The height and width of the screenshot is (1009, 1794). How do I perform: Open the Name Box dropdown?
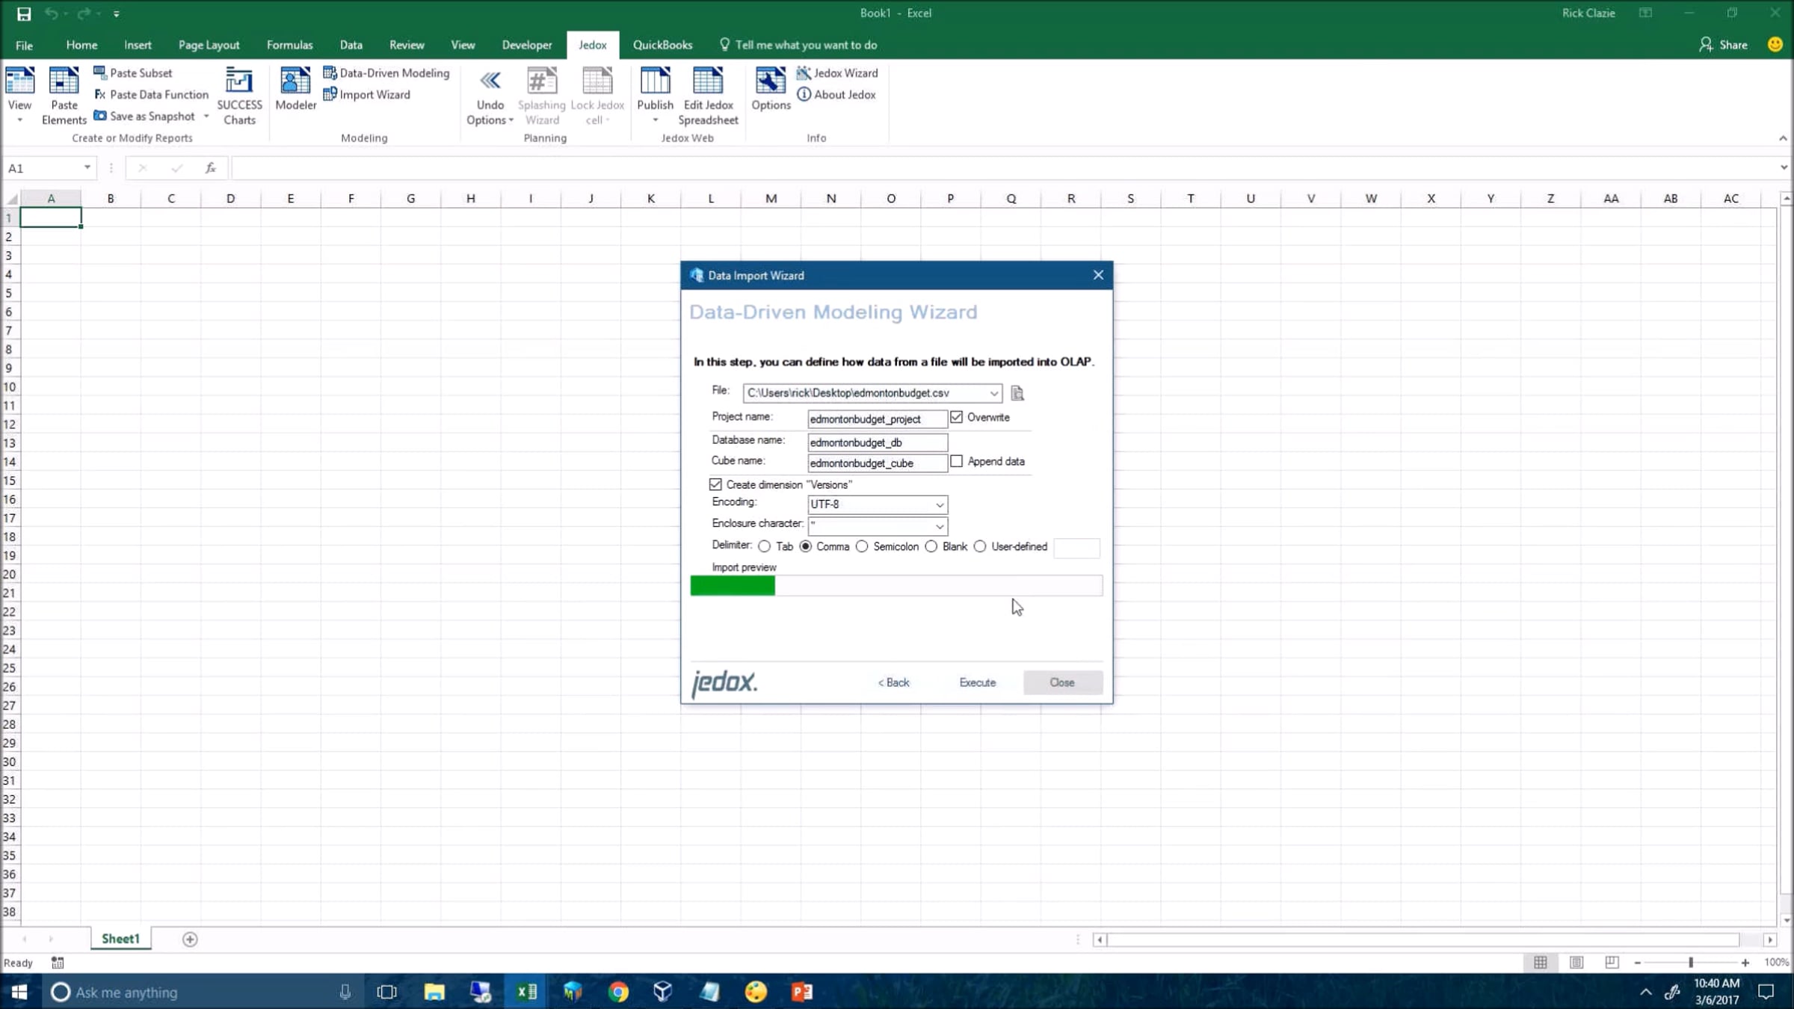coord(87,167)
